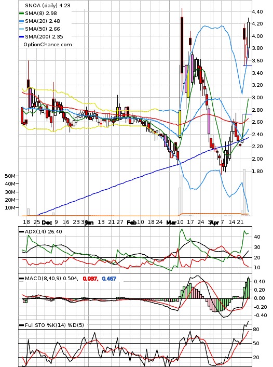Click the SMA(8) 2.98 legend label
The height and width of the screenshot is (367, 273).
point(41,14)
